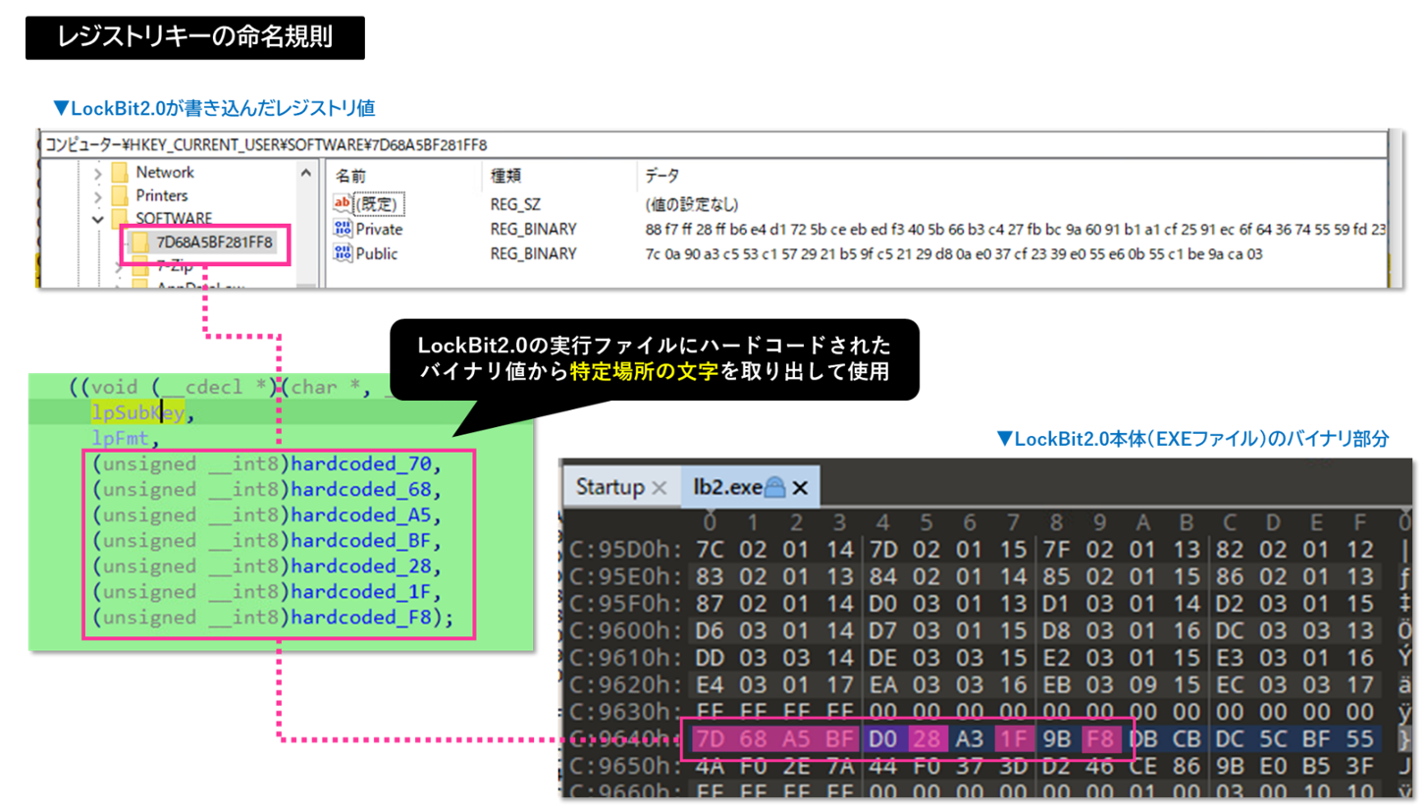Sort by the 名前 column header
Screen dimensions: 1428x812
[350, 176]
